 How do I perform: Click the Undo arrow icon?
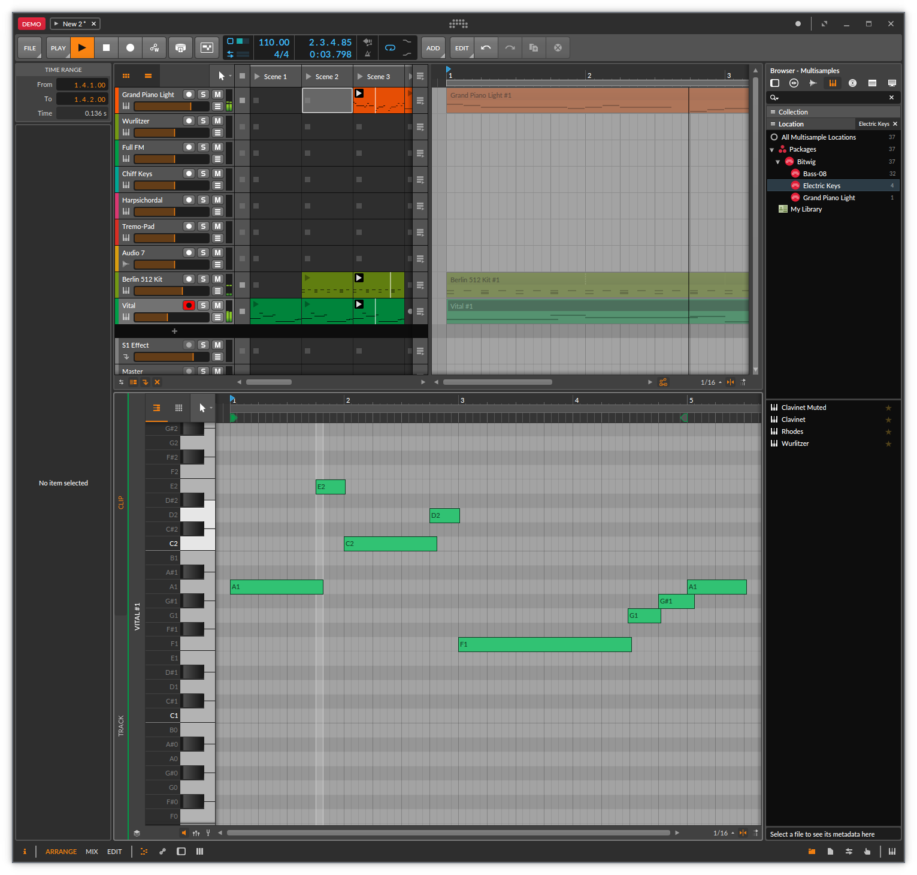(486, 48)
